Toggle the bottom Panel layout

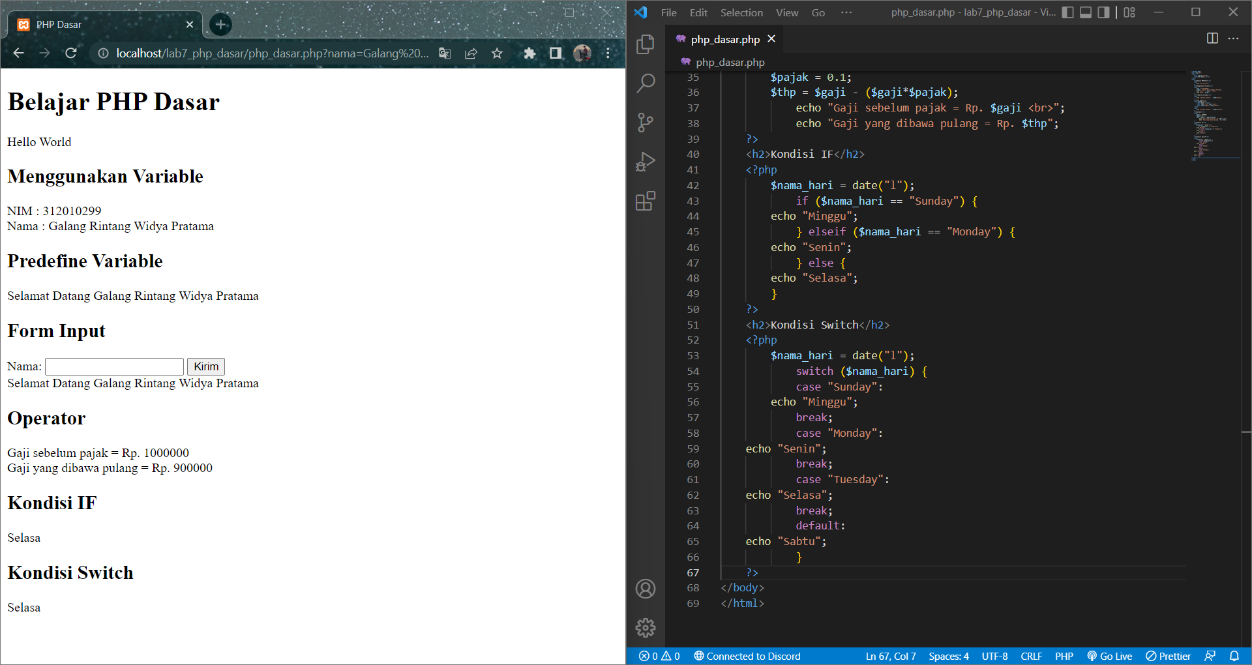click(x=1086, y=12)
